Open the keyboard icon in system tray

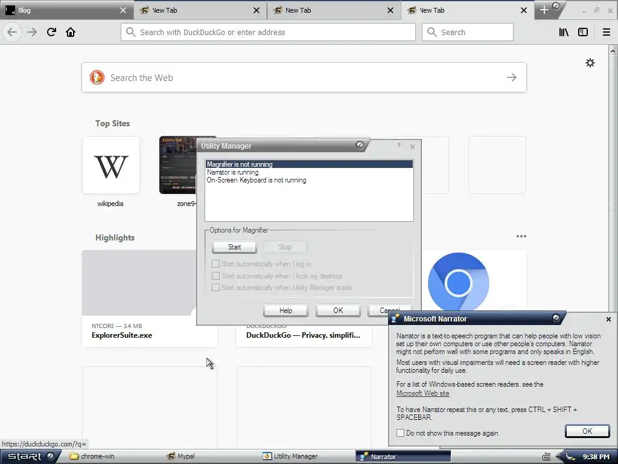point(546,457)
